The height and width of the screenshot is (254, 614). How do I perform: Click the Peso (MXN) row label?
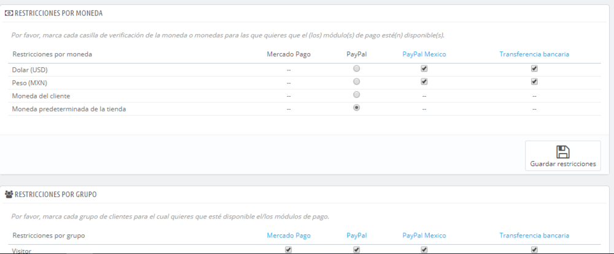[29, 83]
